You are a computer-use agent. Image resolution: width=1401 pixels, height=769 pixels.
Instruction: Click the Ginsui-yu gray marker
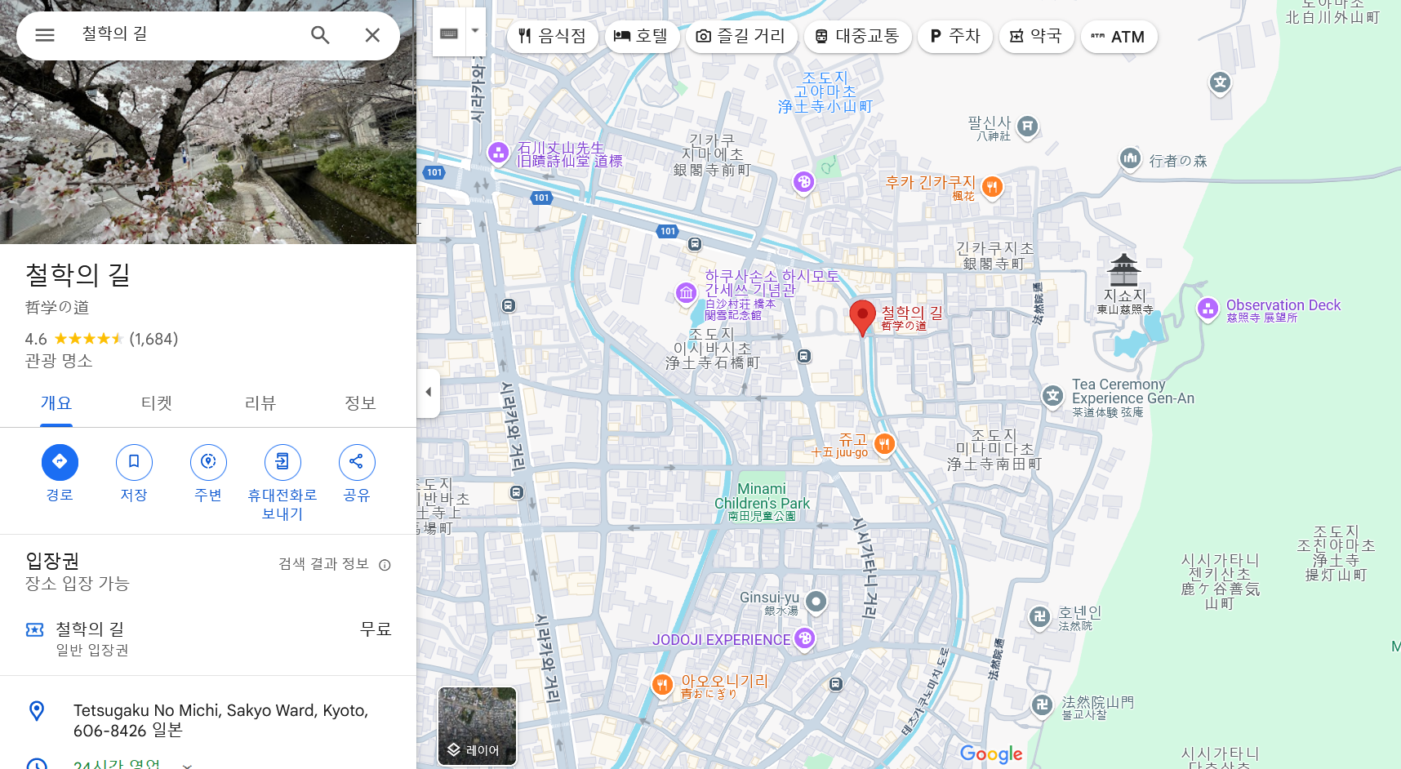point(816,602)
